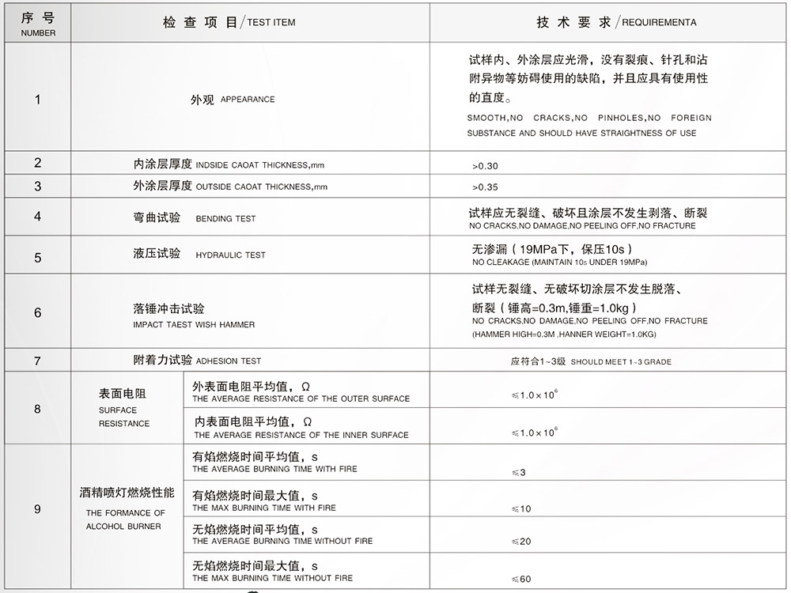Click the inner surface ≤1.0×10⁶ value
791x593 pixels.
tap(535, 432)
